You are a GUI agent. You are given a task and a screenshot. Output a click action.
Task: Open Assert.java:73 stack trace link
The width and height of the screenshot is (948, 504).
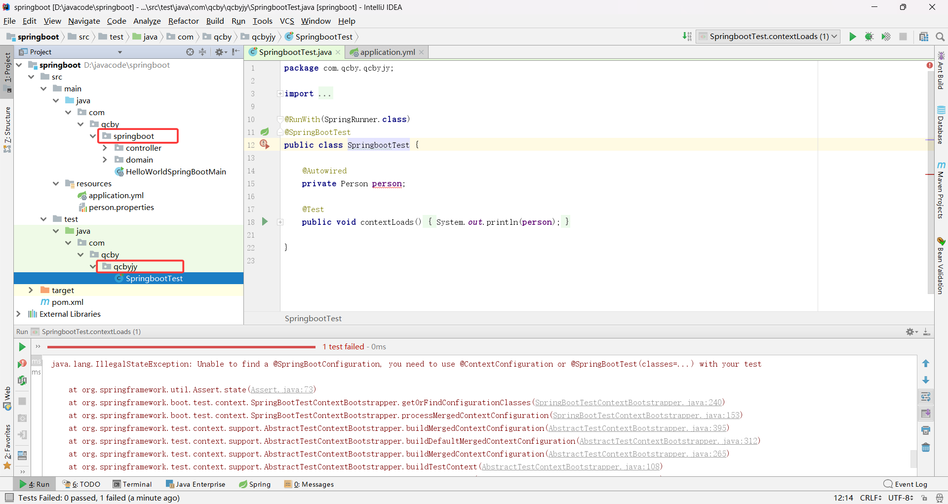pyautogui.click(x=281, y=390)
